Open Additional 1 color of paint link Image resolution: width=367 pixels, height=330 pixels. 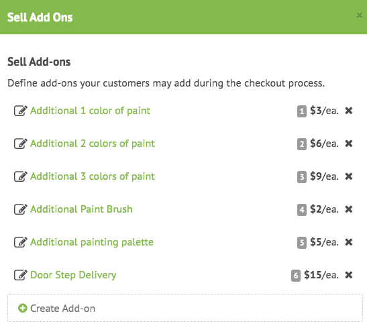click(x=90, y=111)
